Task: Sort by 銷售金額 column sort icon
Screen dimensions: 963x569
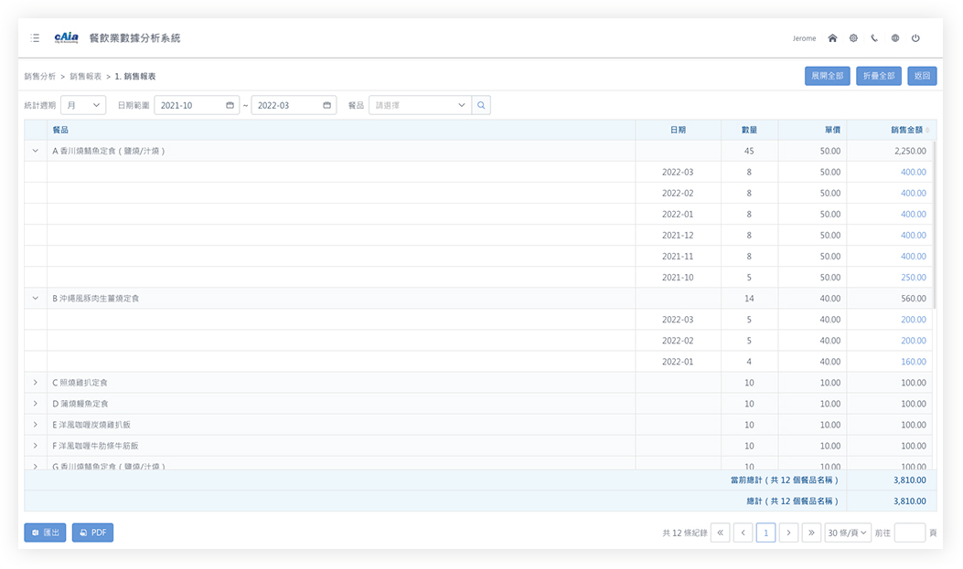Action: 927,130
